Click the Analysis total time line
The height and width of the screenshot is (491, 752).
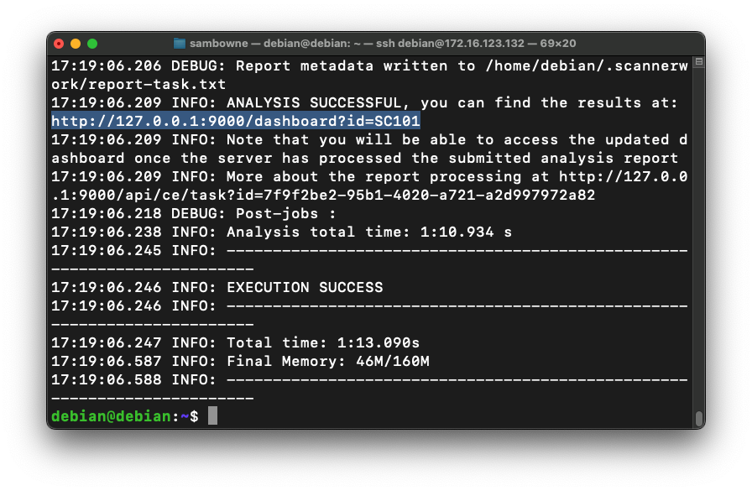coord(369,232)
